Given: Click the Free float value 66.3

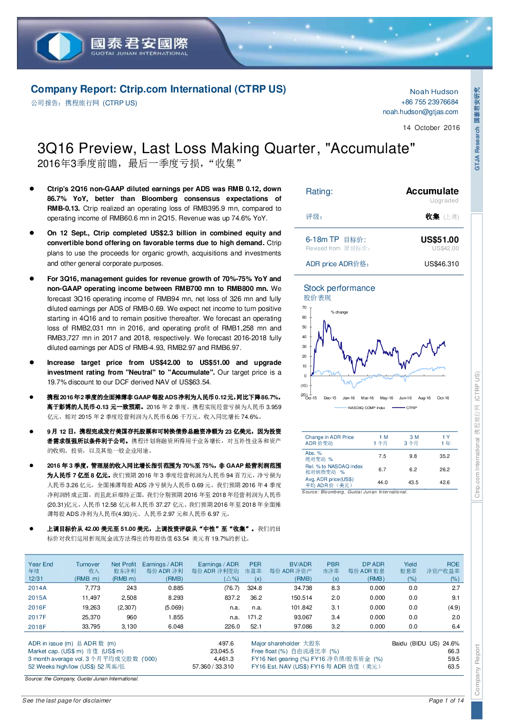Looking at the screenshot, I should [454, 651].
